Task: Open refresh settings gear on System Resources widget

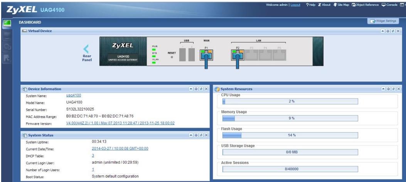Action: pyautogui.click(x=389, y=89)
